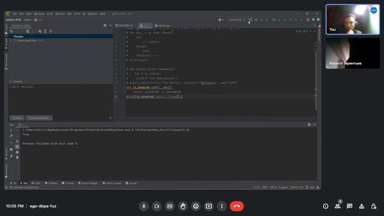Click the eye Group By icon in Commit panel

[40, 31]
